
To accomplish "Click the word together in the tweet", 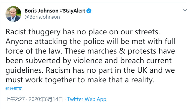I will tap(60, 80).
